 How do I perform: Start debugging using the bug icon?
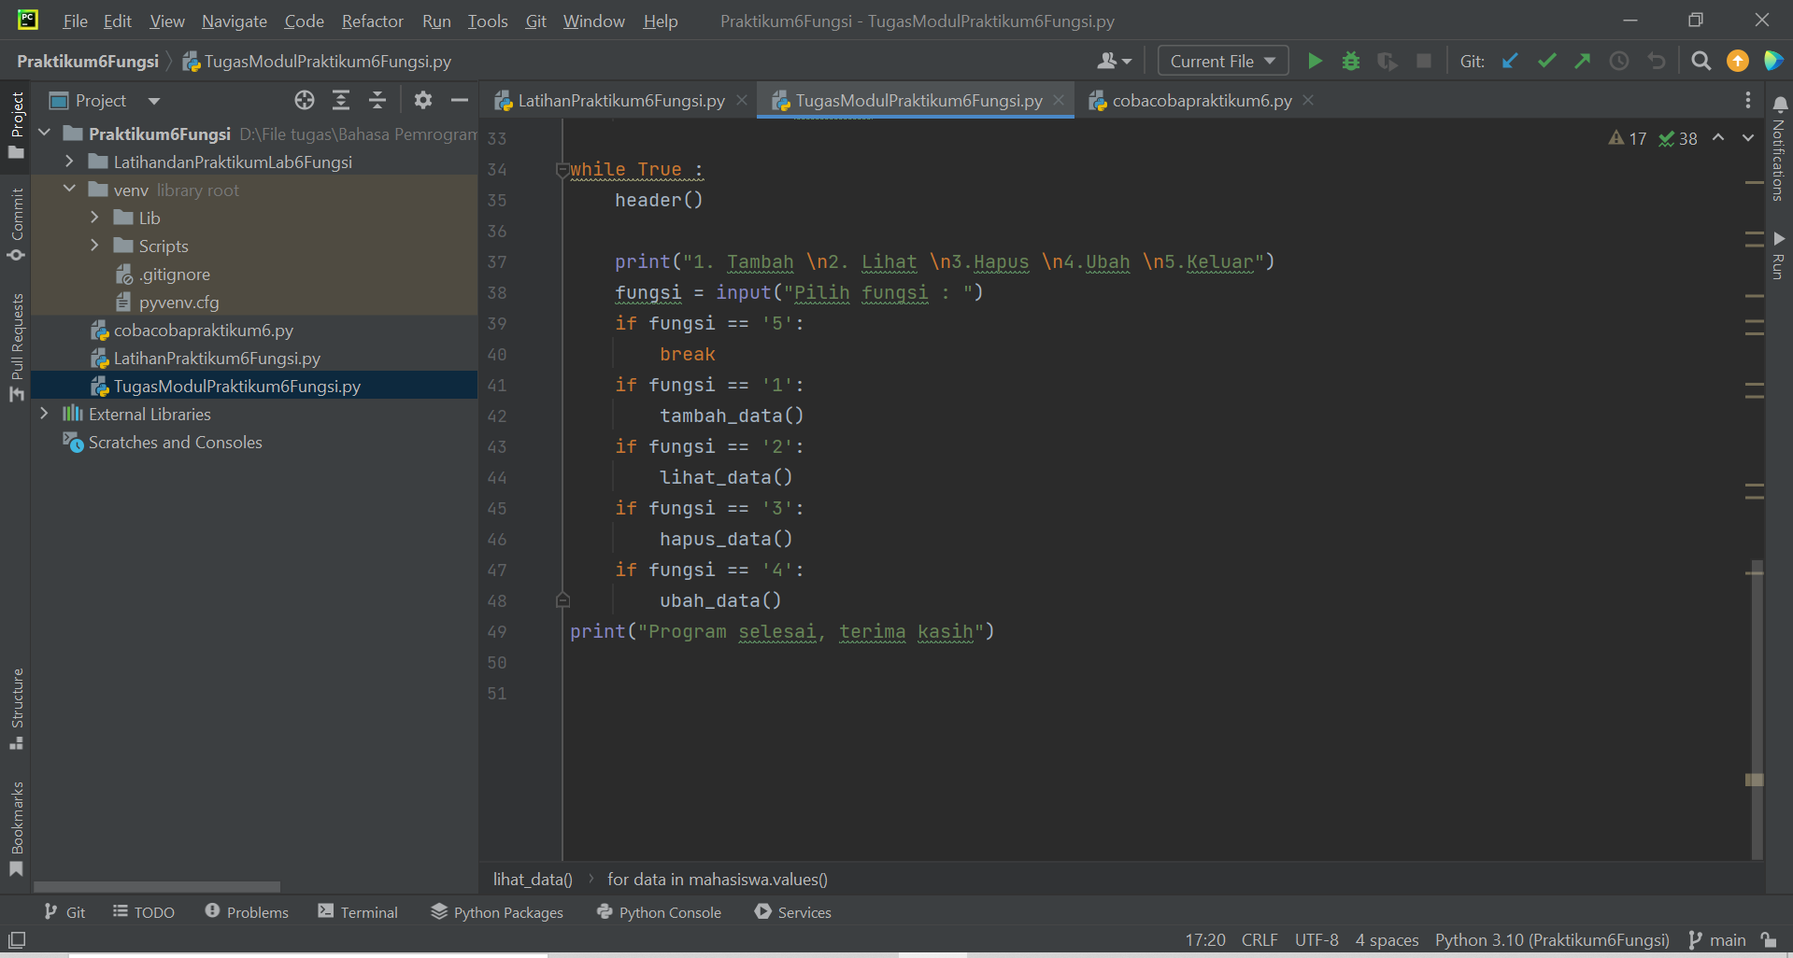tap(1350, 60)
